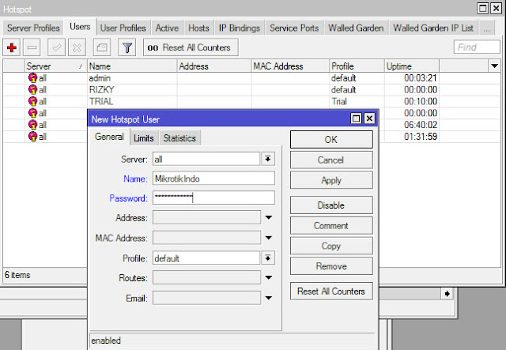Open the Hosts tab
This screenshot has width=506, height=350.
[198, 28]
